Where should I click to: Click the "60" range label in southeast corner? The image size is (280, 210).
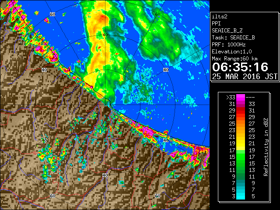point(157,196)
